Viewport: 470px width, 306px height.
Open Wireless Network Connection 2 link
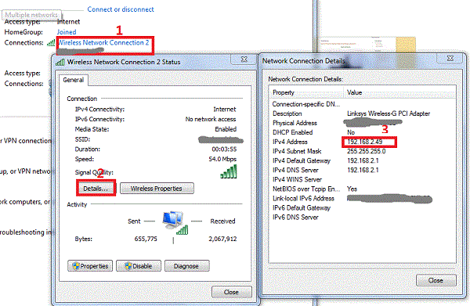tap(103, 42)
